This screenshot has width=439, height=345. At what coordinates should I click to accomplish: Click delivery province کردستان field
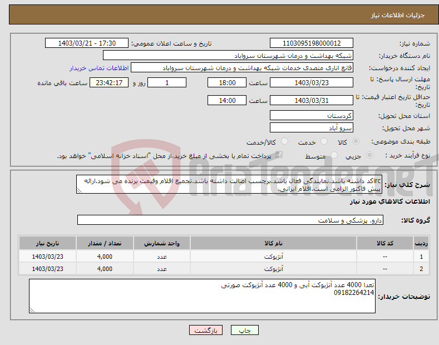312,115
